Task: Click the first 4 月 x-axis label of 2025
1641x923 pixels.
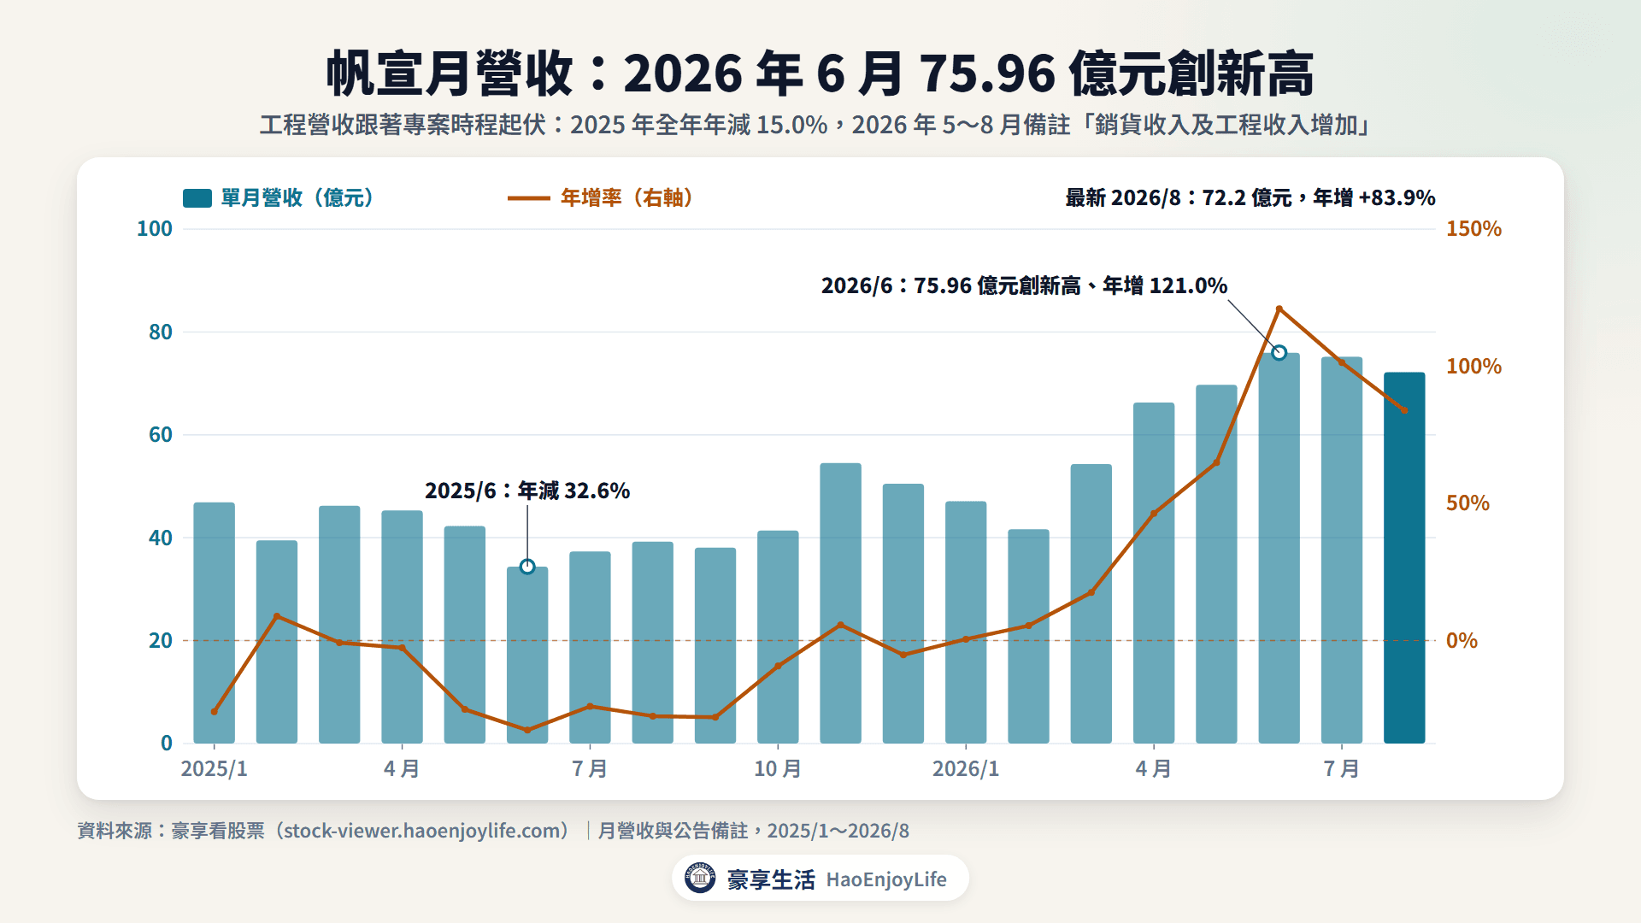Action: pyautogui.click(x=402, y=769)
